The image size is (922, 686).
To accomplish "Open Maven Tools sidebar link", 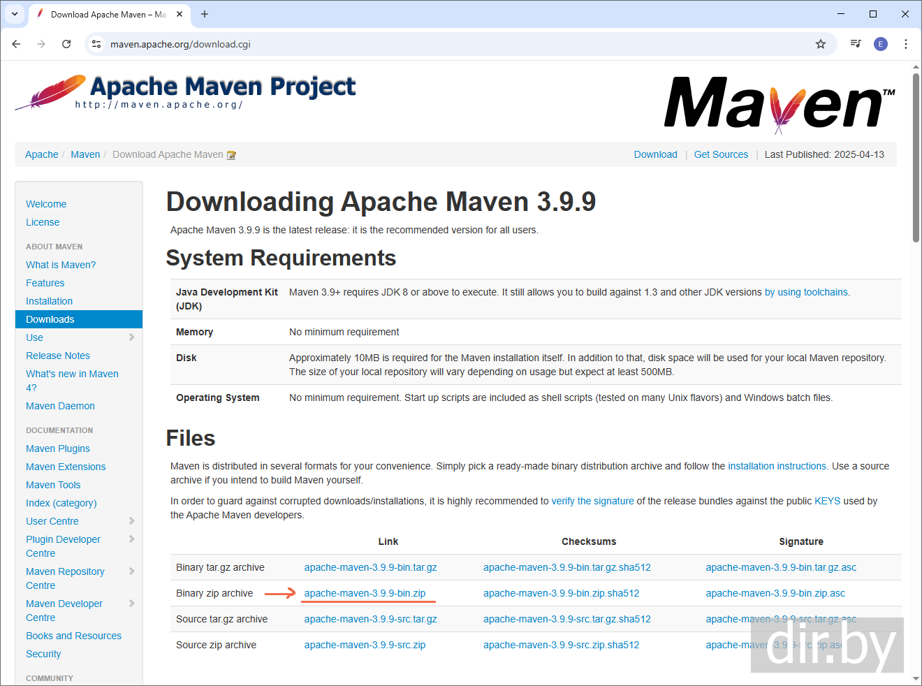I will pyautogui.click(x=53, y=485).
